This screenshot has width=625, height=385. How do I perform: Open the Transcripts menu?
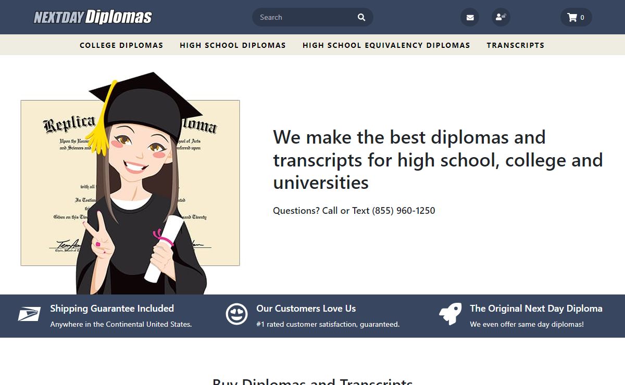click(516, 45)
